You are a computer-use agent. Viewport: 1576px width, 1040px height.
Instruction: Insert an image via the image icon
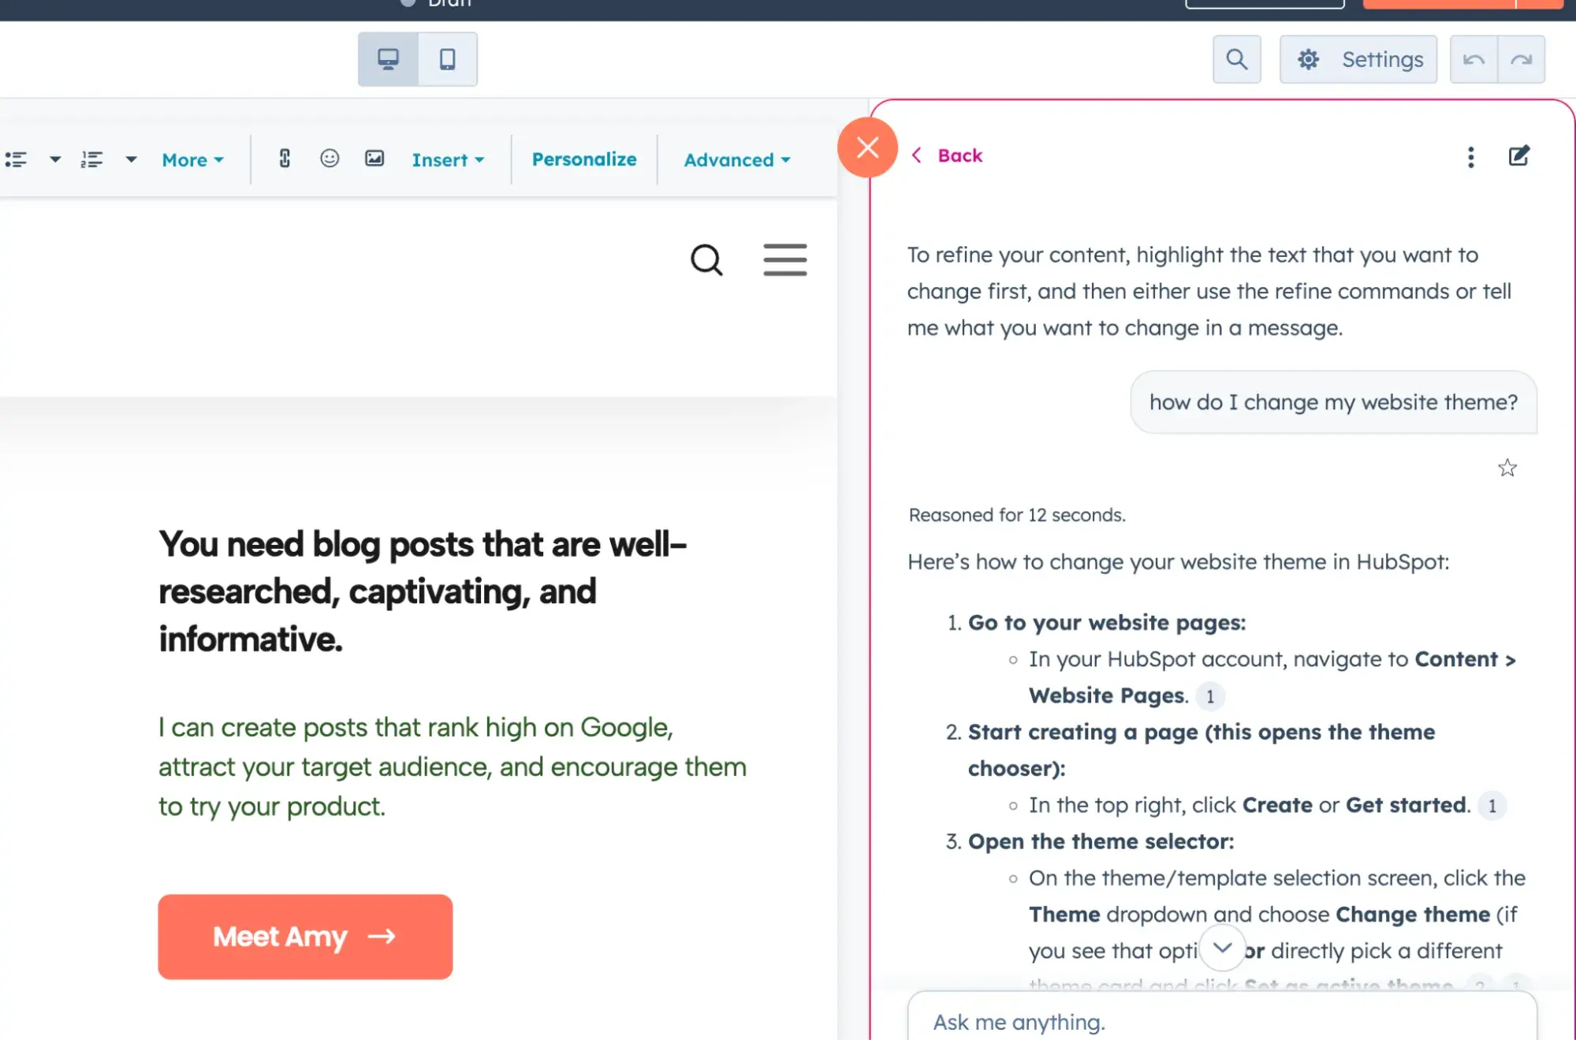pos(375,159)
